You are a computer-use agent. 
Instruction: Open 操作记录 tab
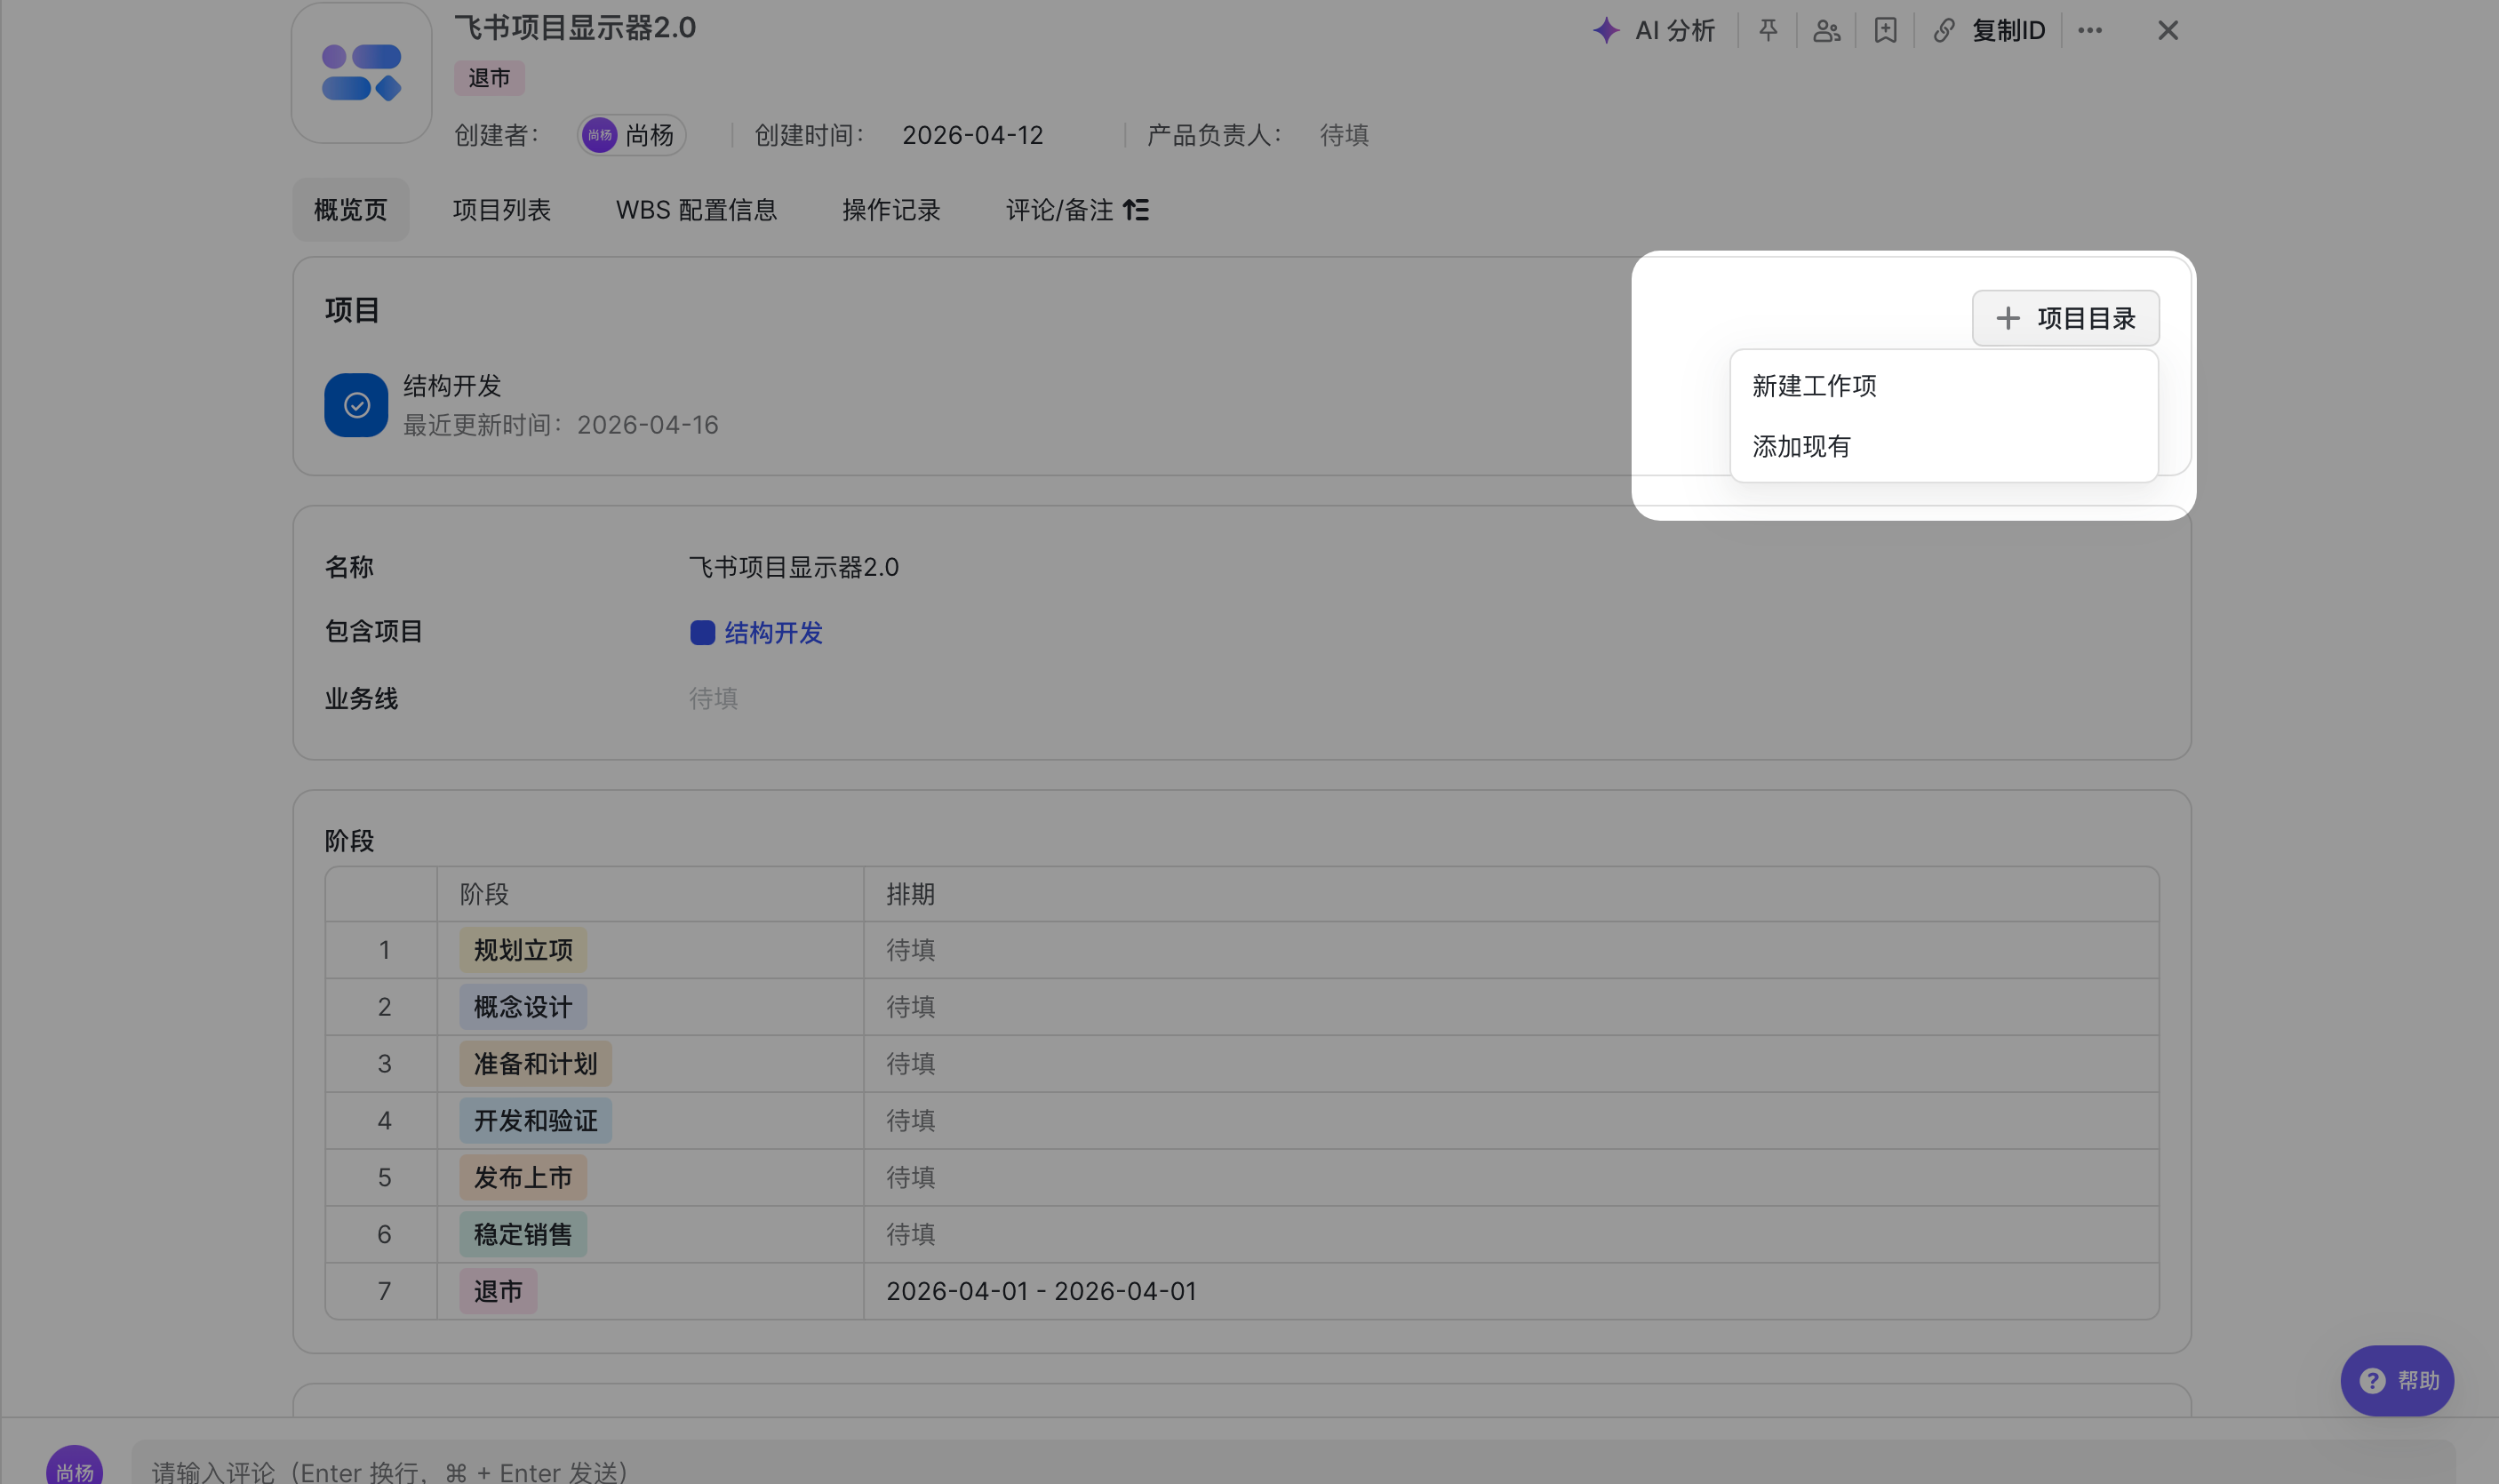[891, 209]
